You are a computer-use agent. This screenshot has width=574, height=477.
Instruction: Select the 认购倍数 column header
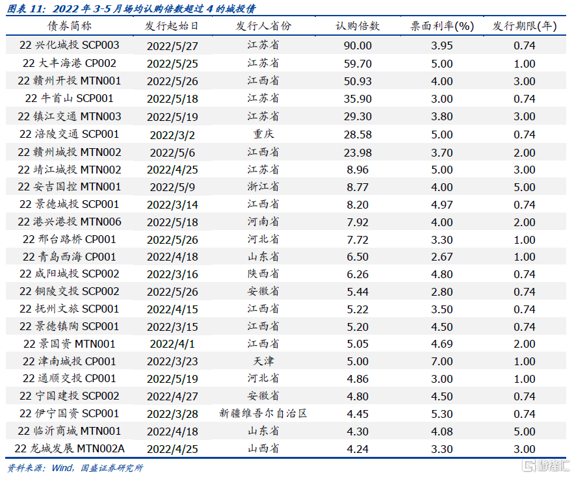(358, 26)
